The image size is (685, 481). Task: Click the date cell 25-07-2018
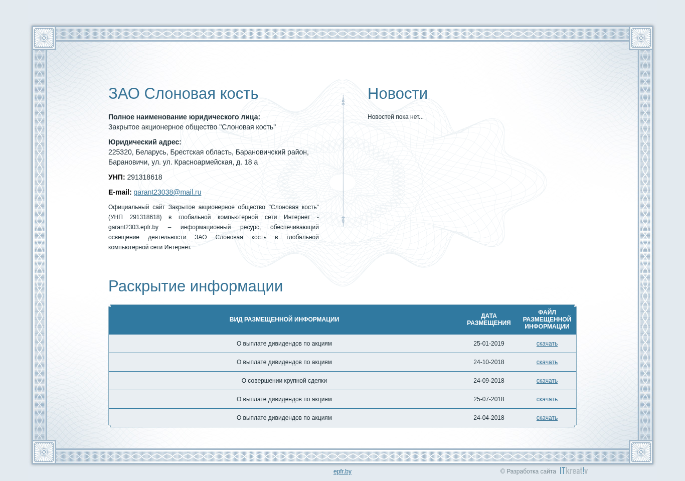[x=489, y=399]
